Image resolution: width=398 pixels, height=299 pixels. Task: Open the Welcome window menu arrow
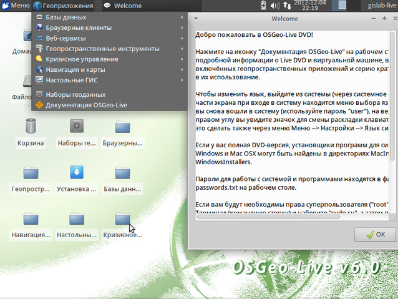196,18
